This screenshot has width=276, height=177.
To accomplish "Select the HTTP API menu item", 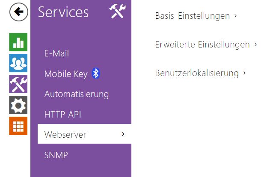I will click(x=62, y=114).
